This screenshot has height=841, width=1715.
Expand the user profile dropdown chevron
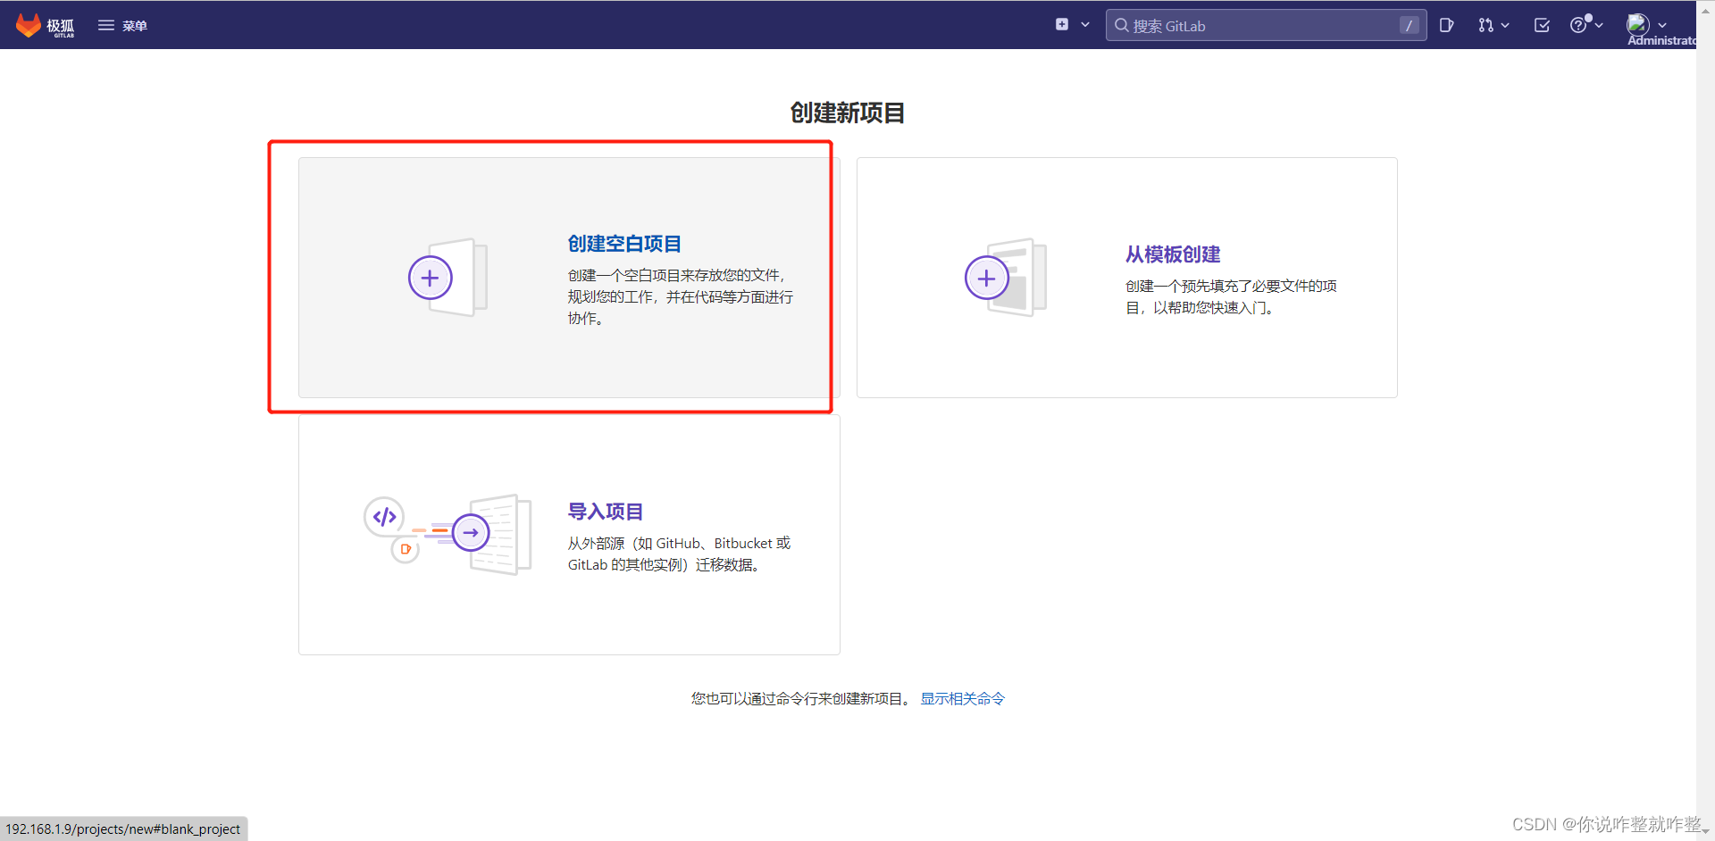click(1662, 25)
